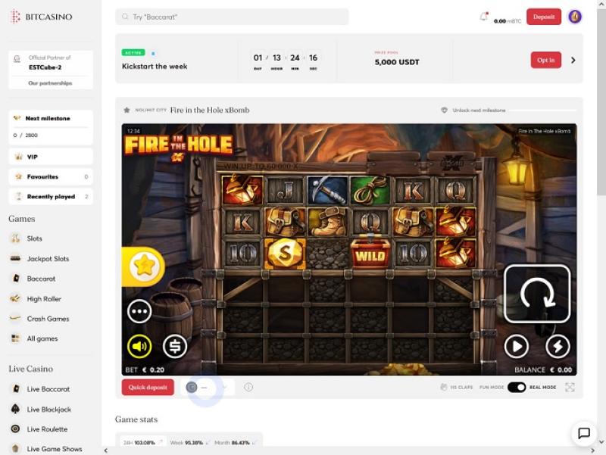This screenshot has height=455, width=606.
Task: Spin the reels with the spin button
Action: point(537,294)
